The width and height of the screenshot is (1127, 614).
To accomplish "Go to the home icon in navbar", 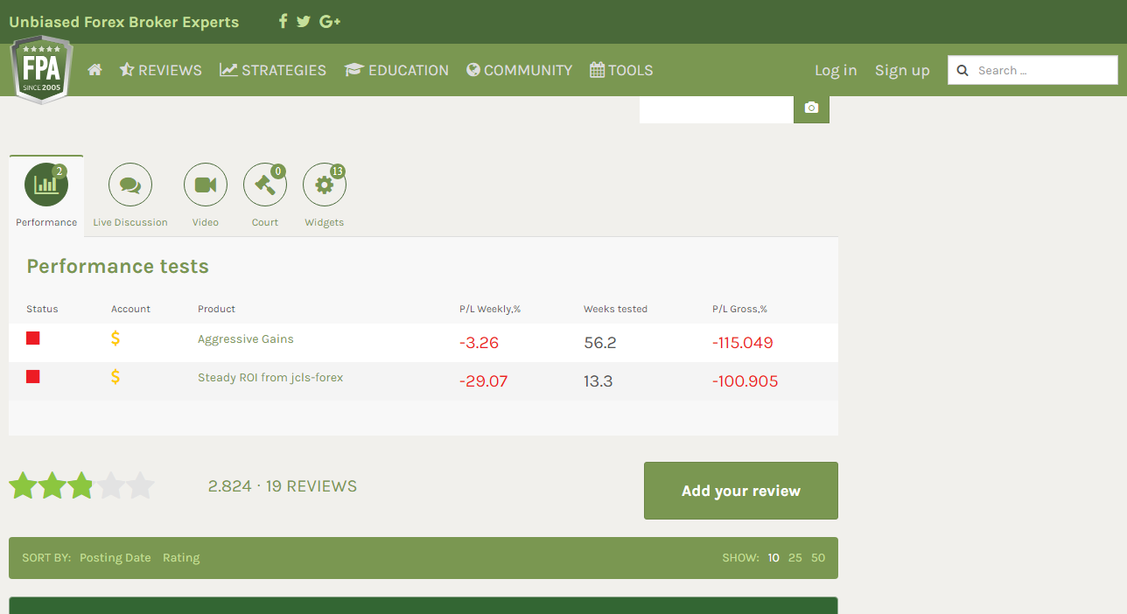I will [x=94, y=70].
